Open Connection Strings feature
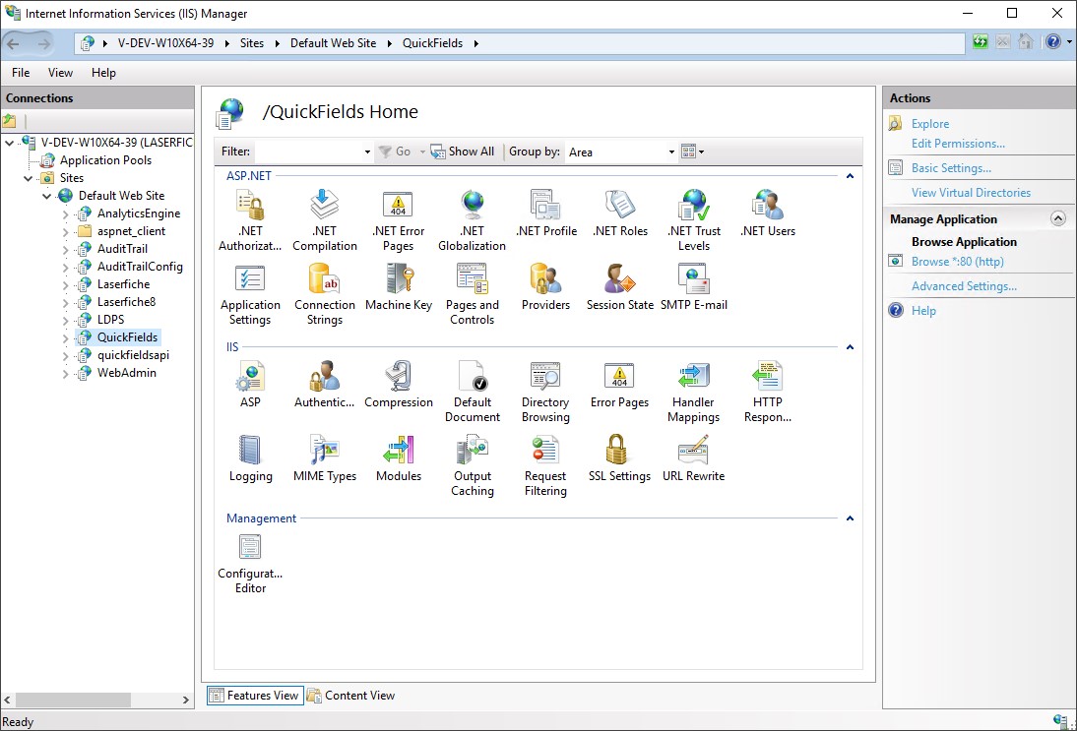This screenshot has height=731, width=1077. tap(324, 294)
